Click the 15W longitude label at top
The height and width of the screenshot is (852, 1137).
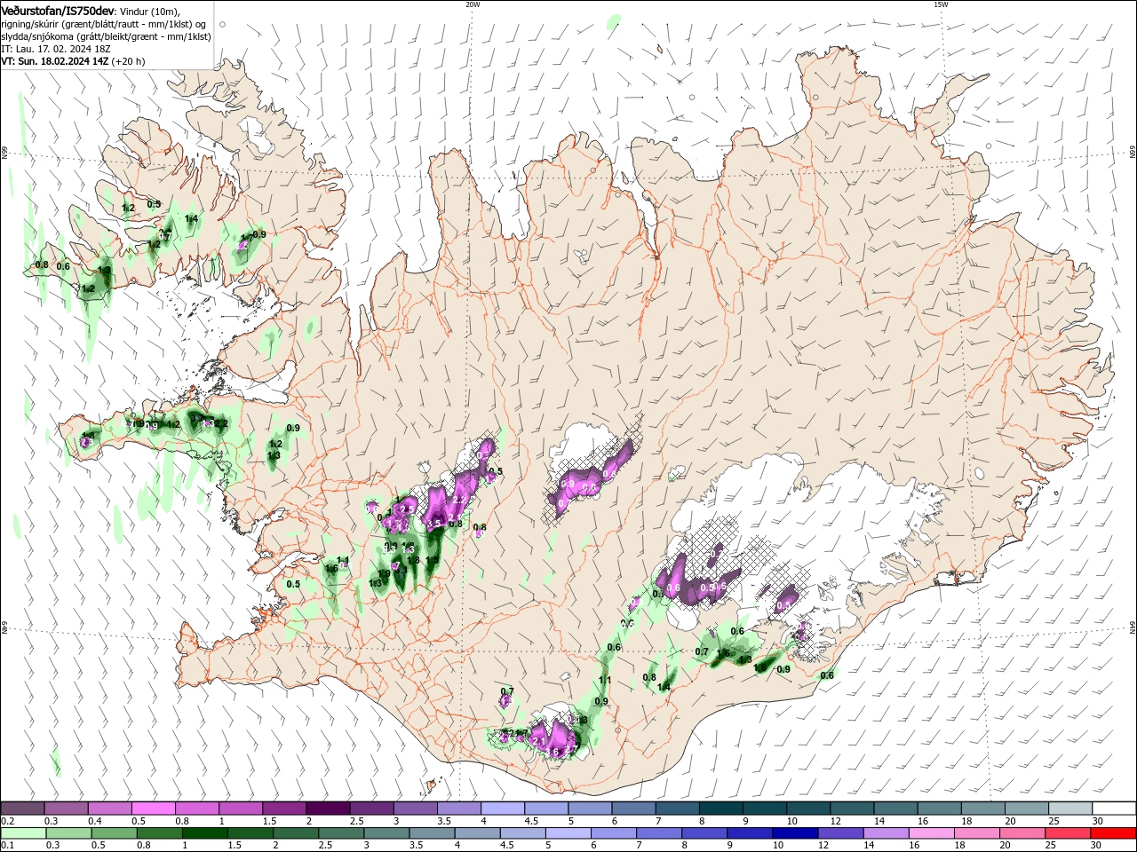(941, 4)
